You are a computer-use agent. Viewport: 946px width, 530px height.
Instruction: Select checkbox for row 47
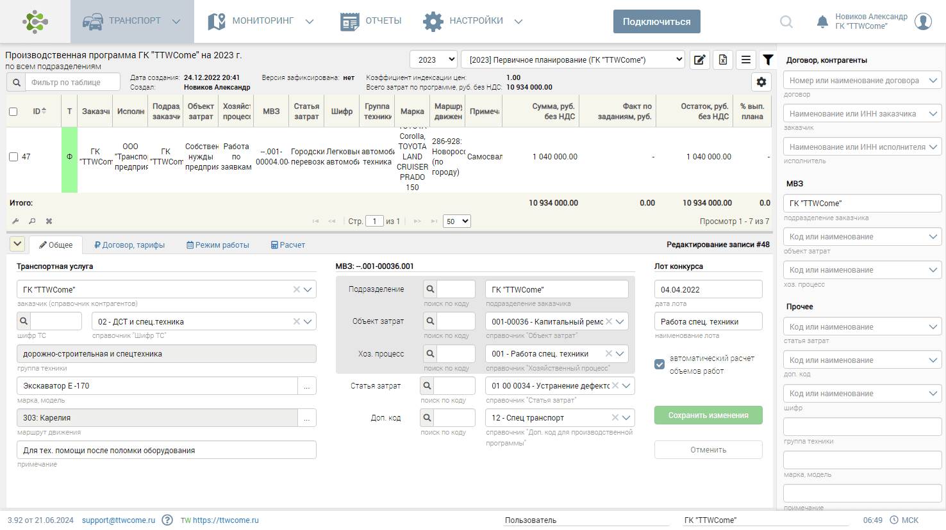click(13, 156)
